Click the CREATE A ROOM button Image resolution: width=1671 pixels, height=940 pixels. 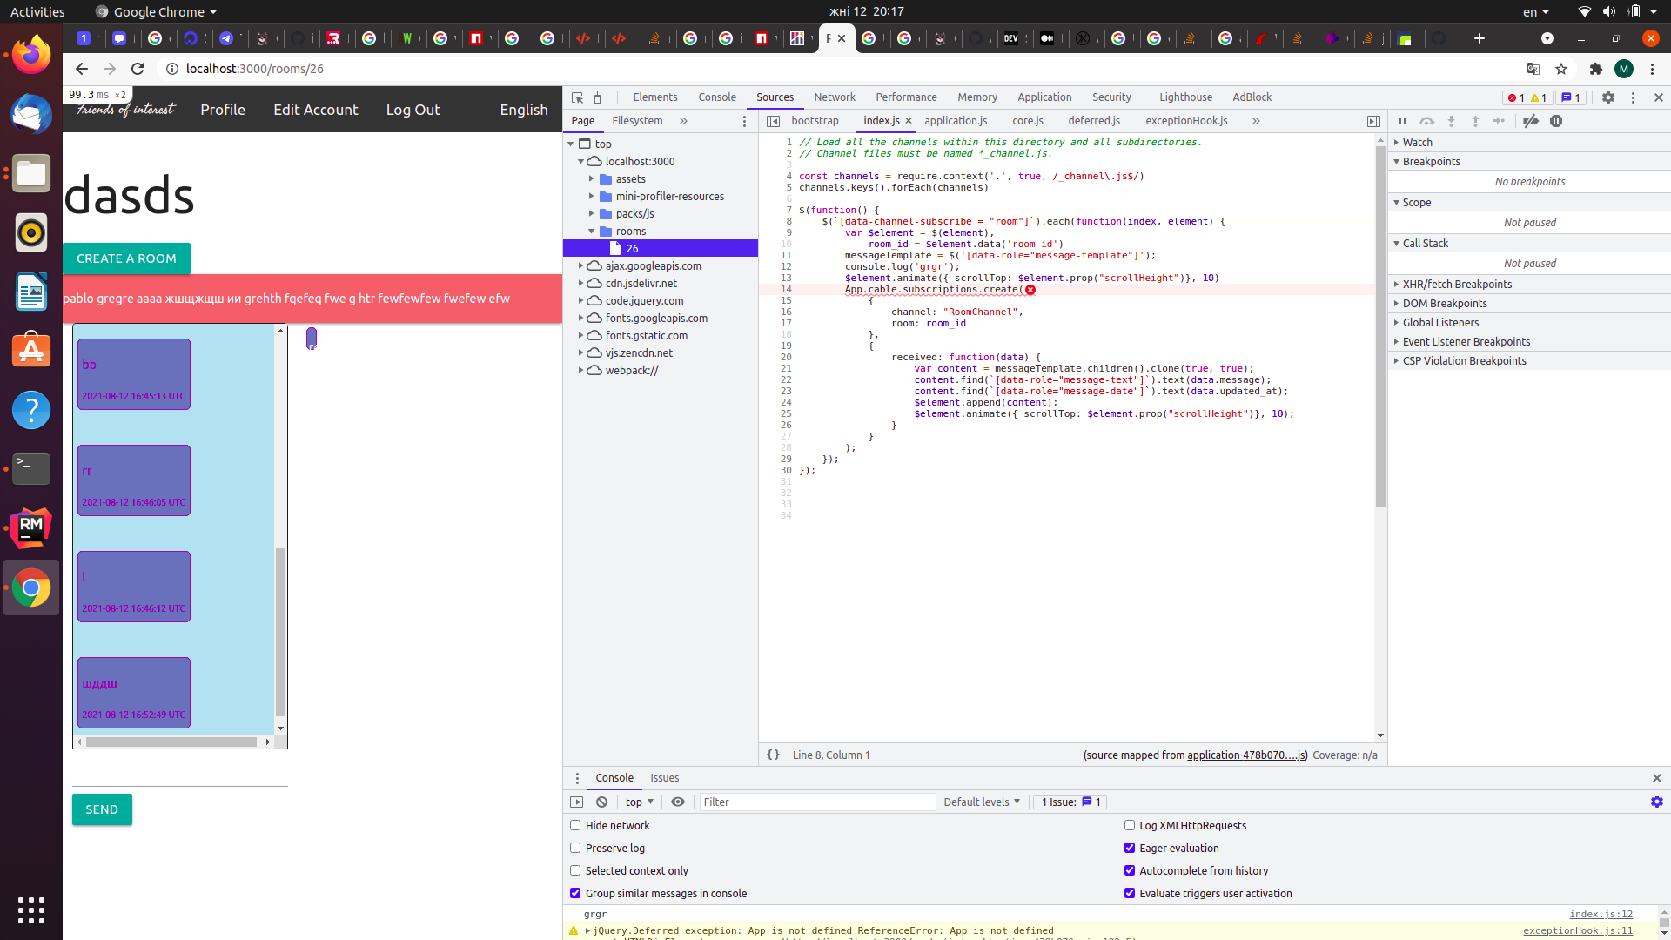(x=126, y=258)
